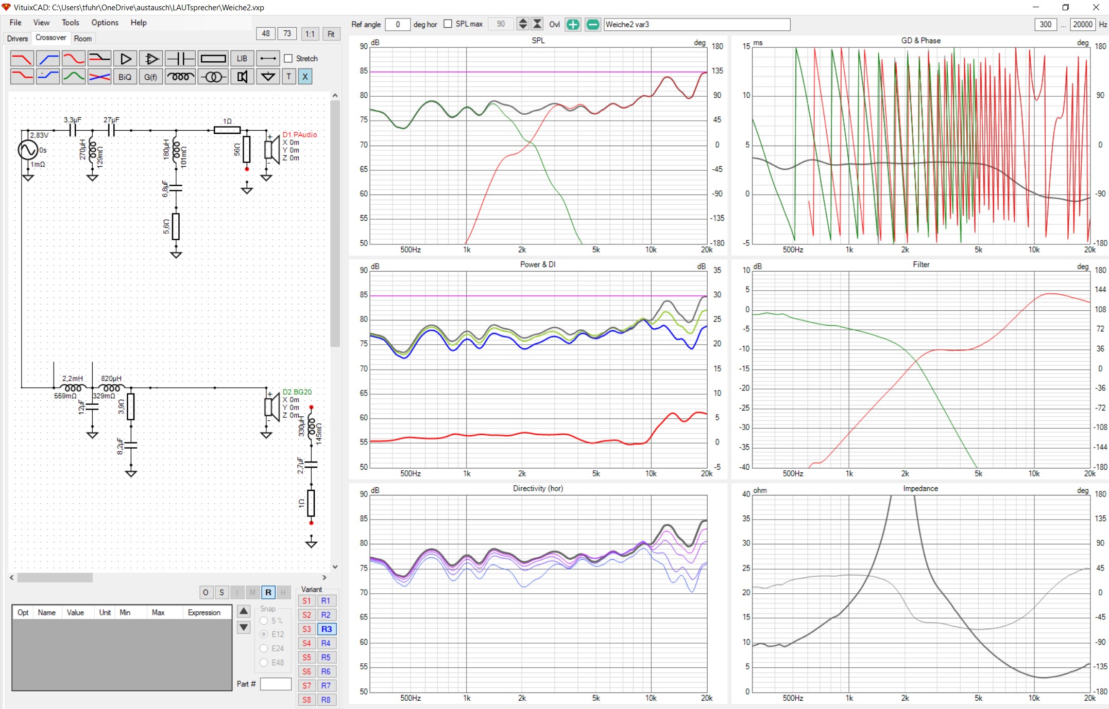
Task: Click the LIB library button
Action: [242, 59]
